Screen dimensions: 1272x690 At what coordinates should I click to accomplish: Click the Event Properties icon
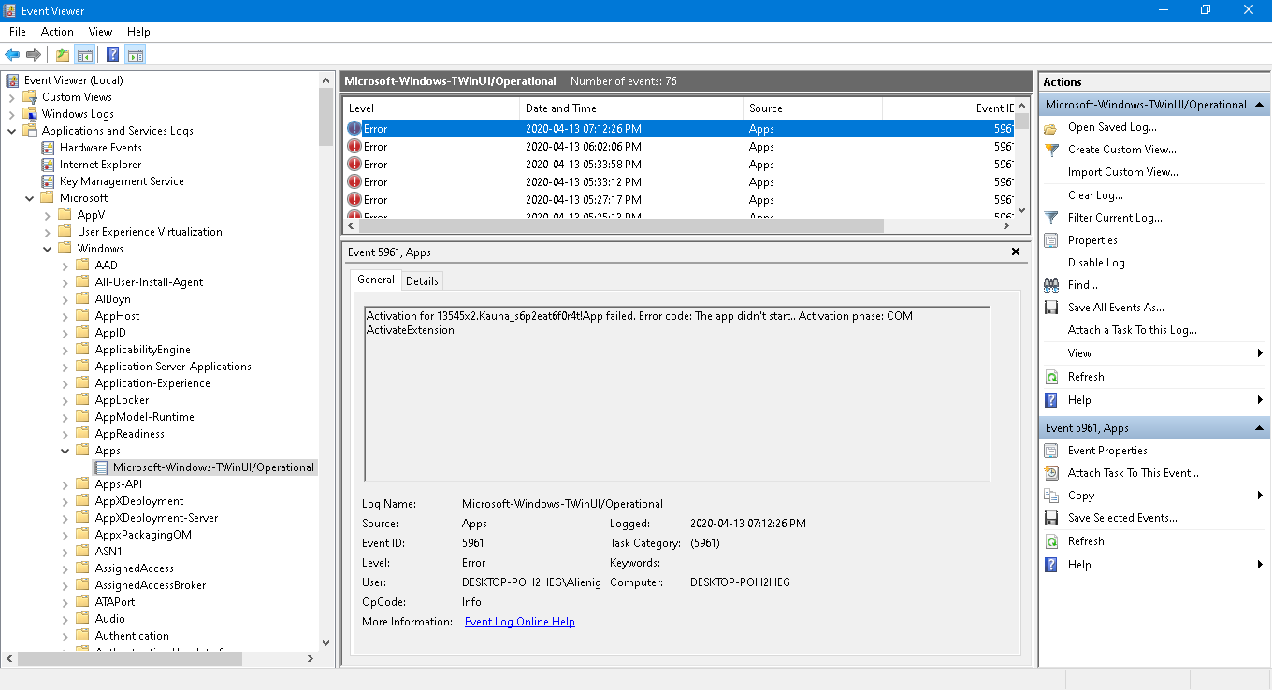click(1052, 451)
